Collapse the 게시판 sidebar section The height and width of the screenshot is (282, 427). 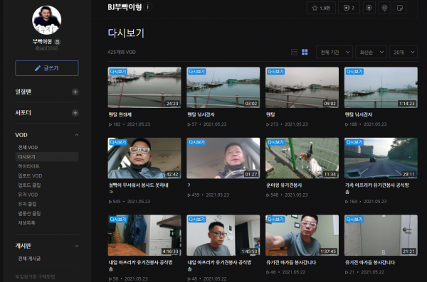(77, 246)
